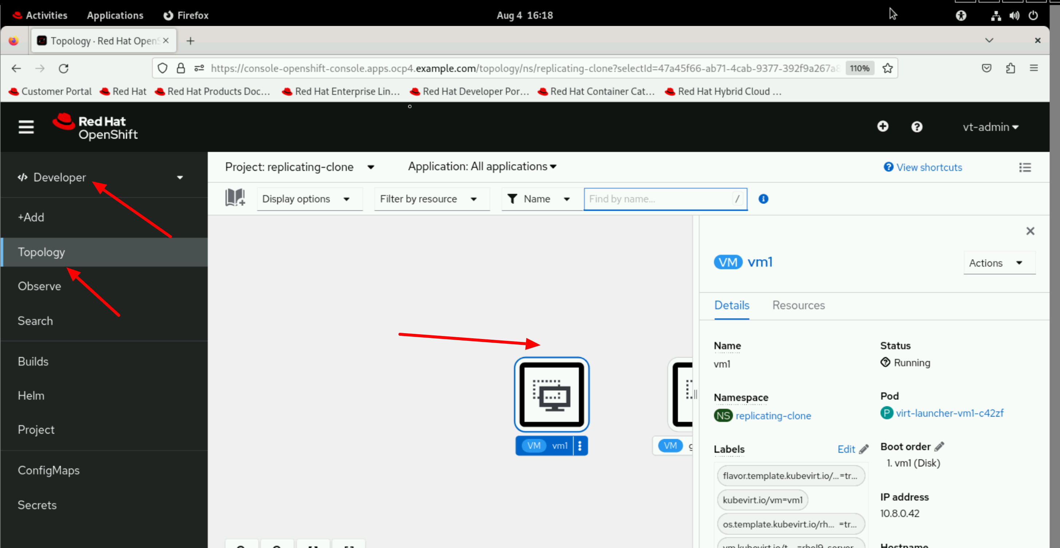Open vm1 node kebab menu
The width and height of the screenshot is (1060, 548).
tap(580, 446)
